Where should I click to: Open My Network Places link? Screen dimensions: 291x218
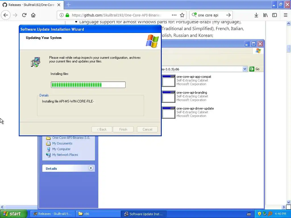pyautogui.click(x=65, y=155)
